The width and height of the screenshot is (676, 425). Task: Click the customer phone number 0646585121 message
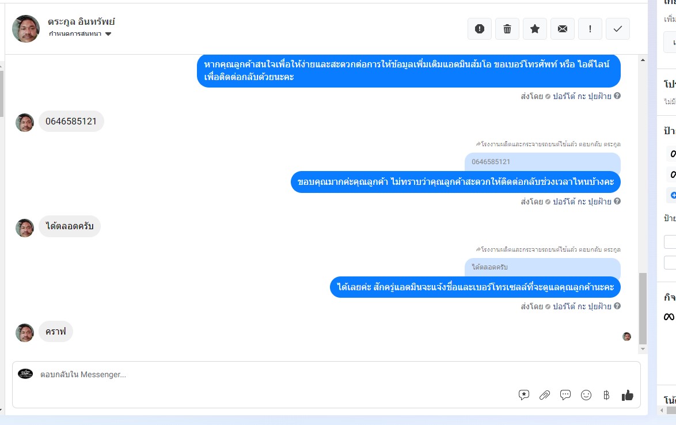tap(71, 121)
